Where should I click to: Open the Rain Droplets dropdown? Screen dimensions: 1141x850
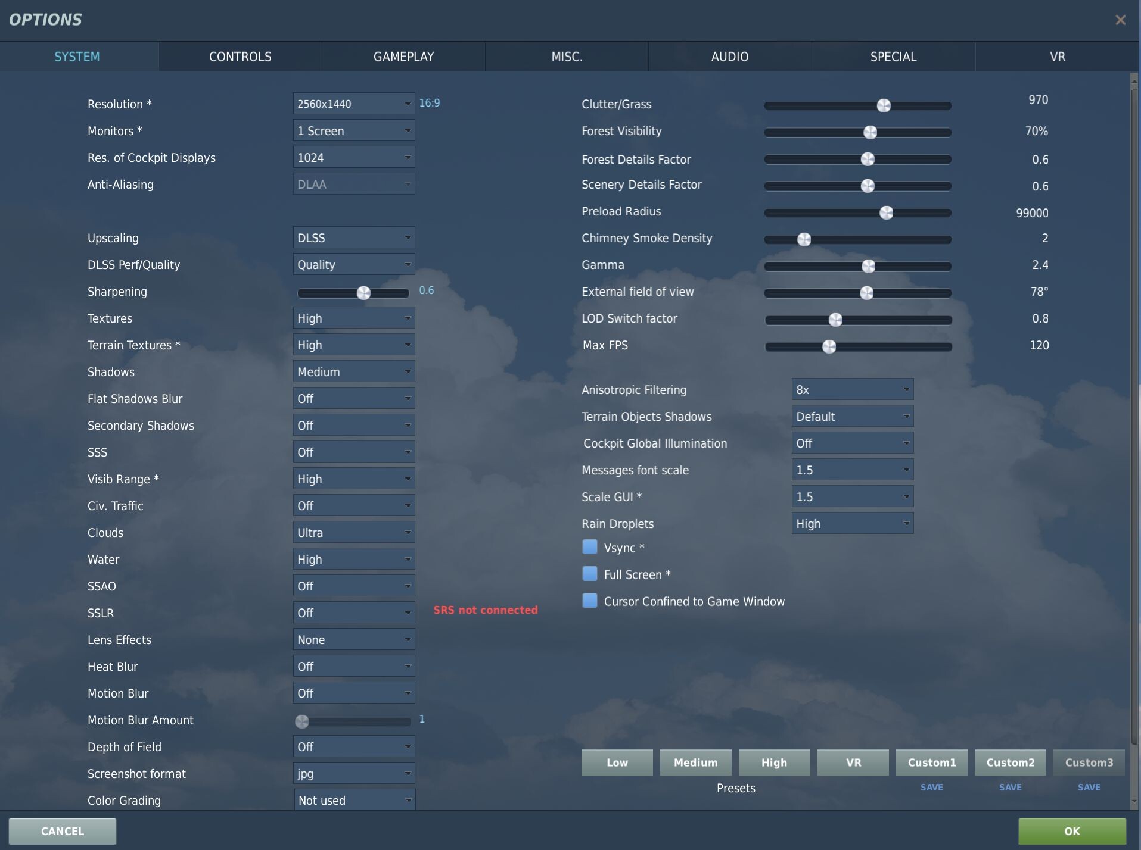pyautogui.click(x=852, y=523)
